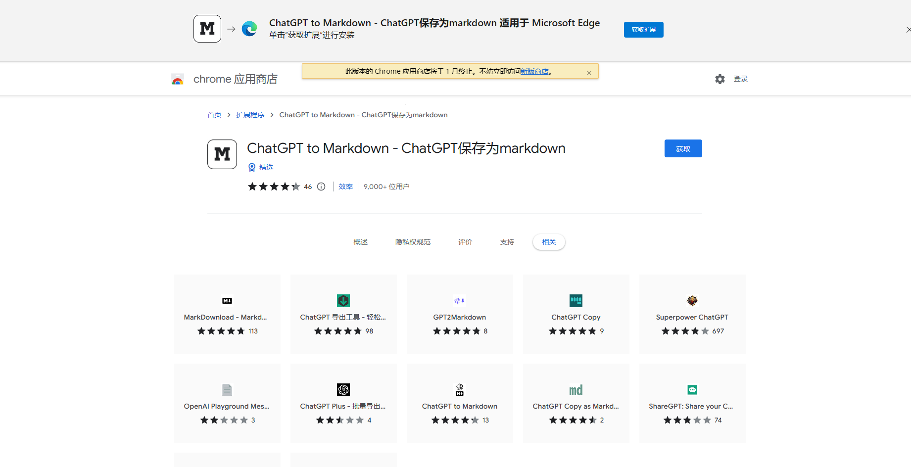Click the 获取扩展 button in the Edge banner
The width and height of the screenshot is (911, 467).
(643, 30)
